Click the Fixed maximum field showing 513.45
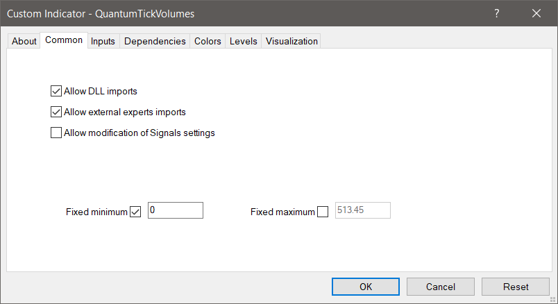Image resolution: width=558 pixels, height=304 pixels. click(362, 210)
